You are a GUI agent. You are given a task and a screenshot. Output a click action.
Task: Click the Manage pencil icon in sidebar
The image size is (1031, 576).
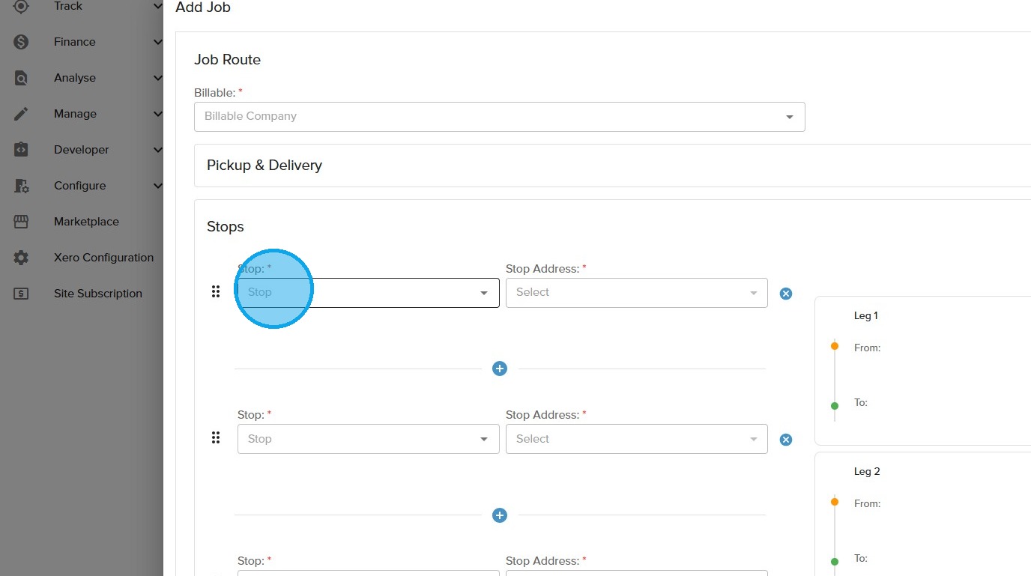tap(21, 114)
